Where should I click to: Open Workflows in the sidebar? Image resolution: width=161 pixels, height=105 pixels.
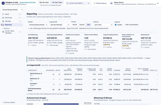pyautogui.click(x=12, y=18)
